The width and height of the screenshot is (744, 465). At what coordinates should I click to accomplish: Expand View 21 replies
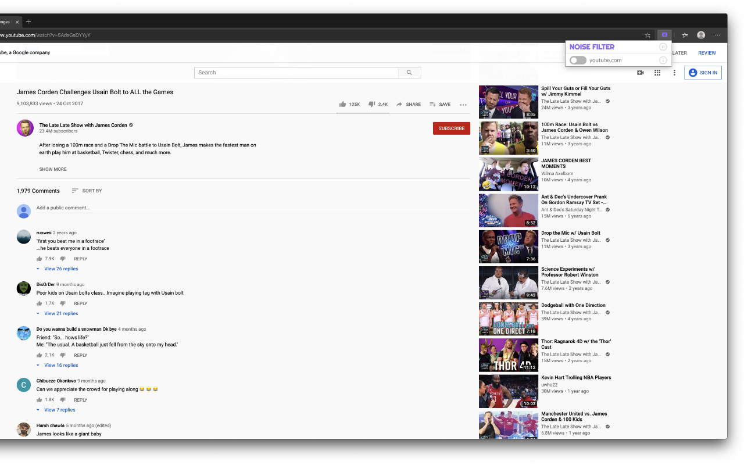(61, 313)
